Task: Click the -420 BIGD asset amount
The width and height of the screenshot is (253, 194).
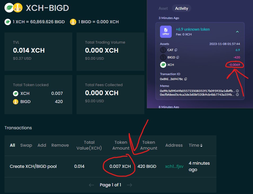Action: (237, 57)
